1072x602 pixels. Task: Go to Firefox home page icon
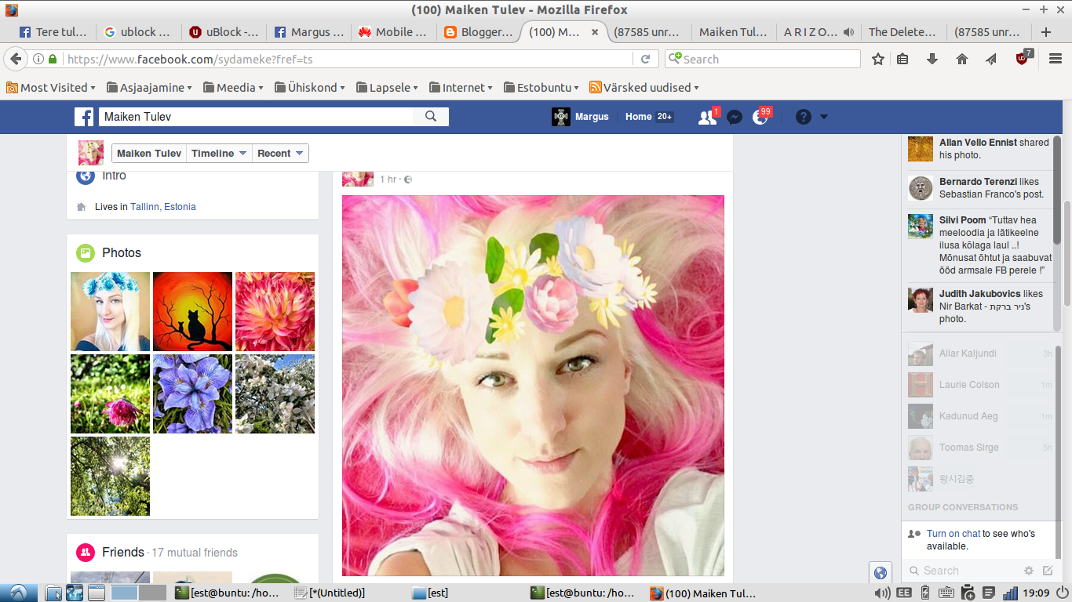pyautogui.click(x=962, y=59)
